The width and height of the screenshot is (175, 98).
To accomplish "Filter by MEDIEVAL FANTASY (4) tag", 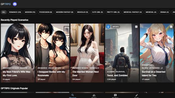I will pyautogui.click(x=133, y=12).
